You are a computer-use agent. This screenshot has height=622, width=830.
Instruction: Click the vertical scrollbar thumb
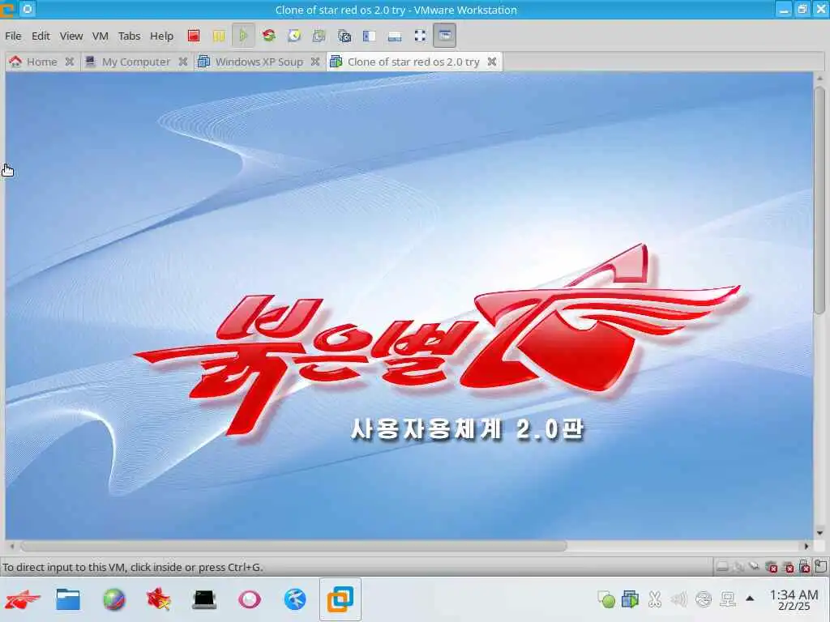click(819, 200)
